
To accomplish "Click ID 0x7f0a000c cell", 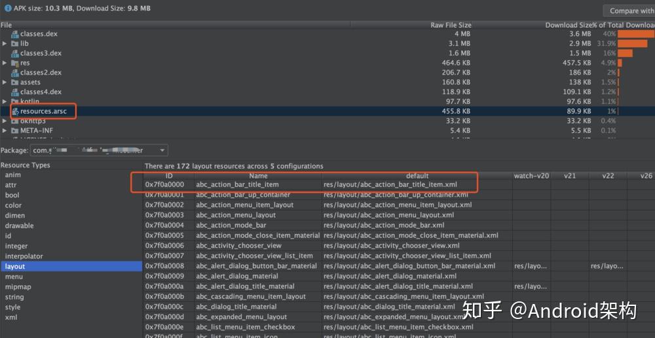I will click(169, 307).
